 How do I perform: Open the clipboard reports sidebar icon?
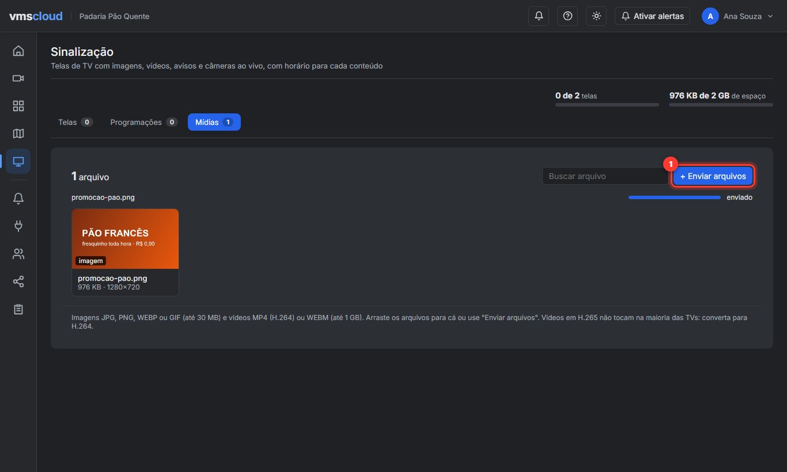pos(18,309)
